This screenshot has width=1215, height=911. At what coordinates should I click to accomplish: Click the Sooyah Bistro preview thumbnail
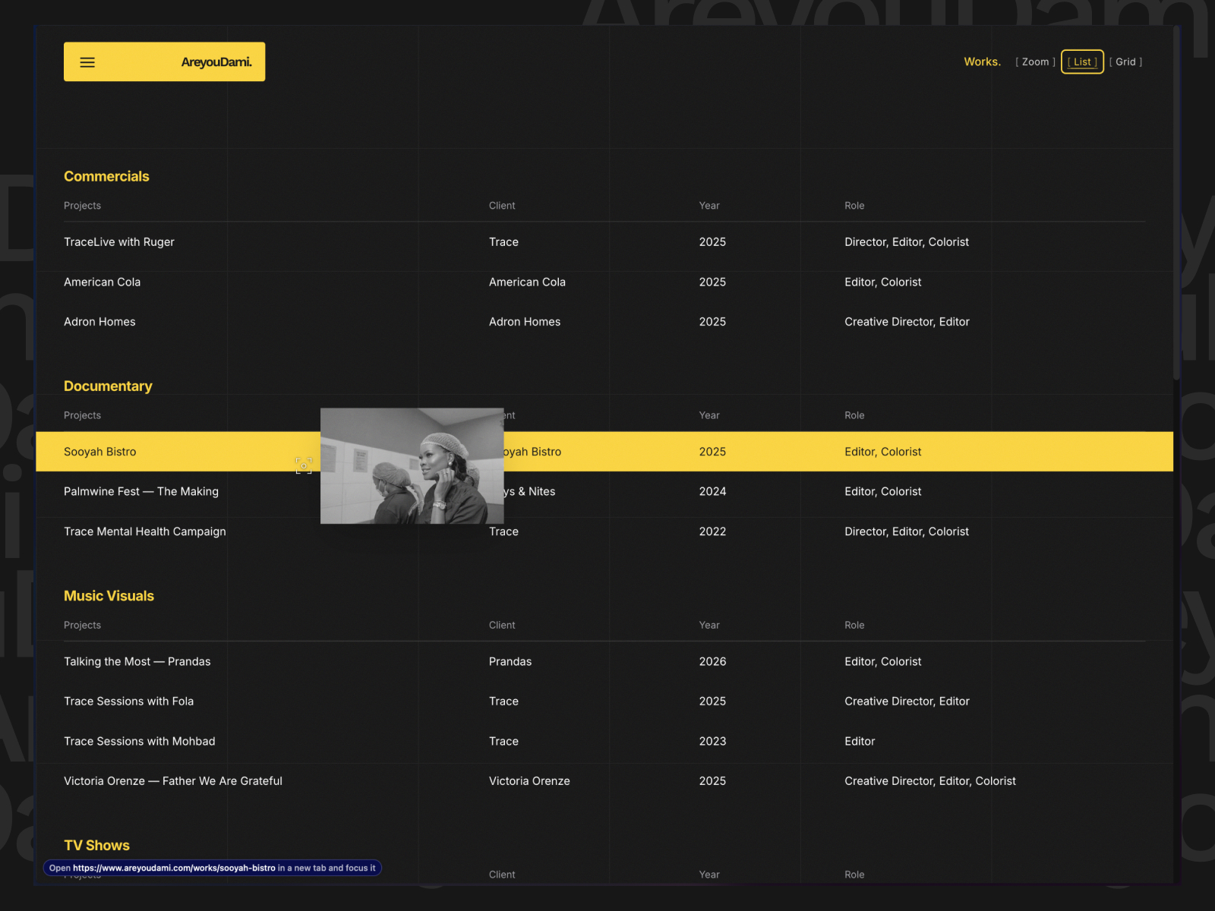pos(412,466)
